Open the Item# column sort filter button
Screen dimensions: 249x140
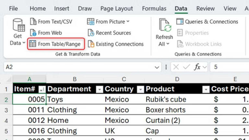point(42,89)
